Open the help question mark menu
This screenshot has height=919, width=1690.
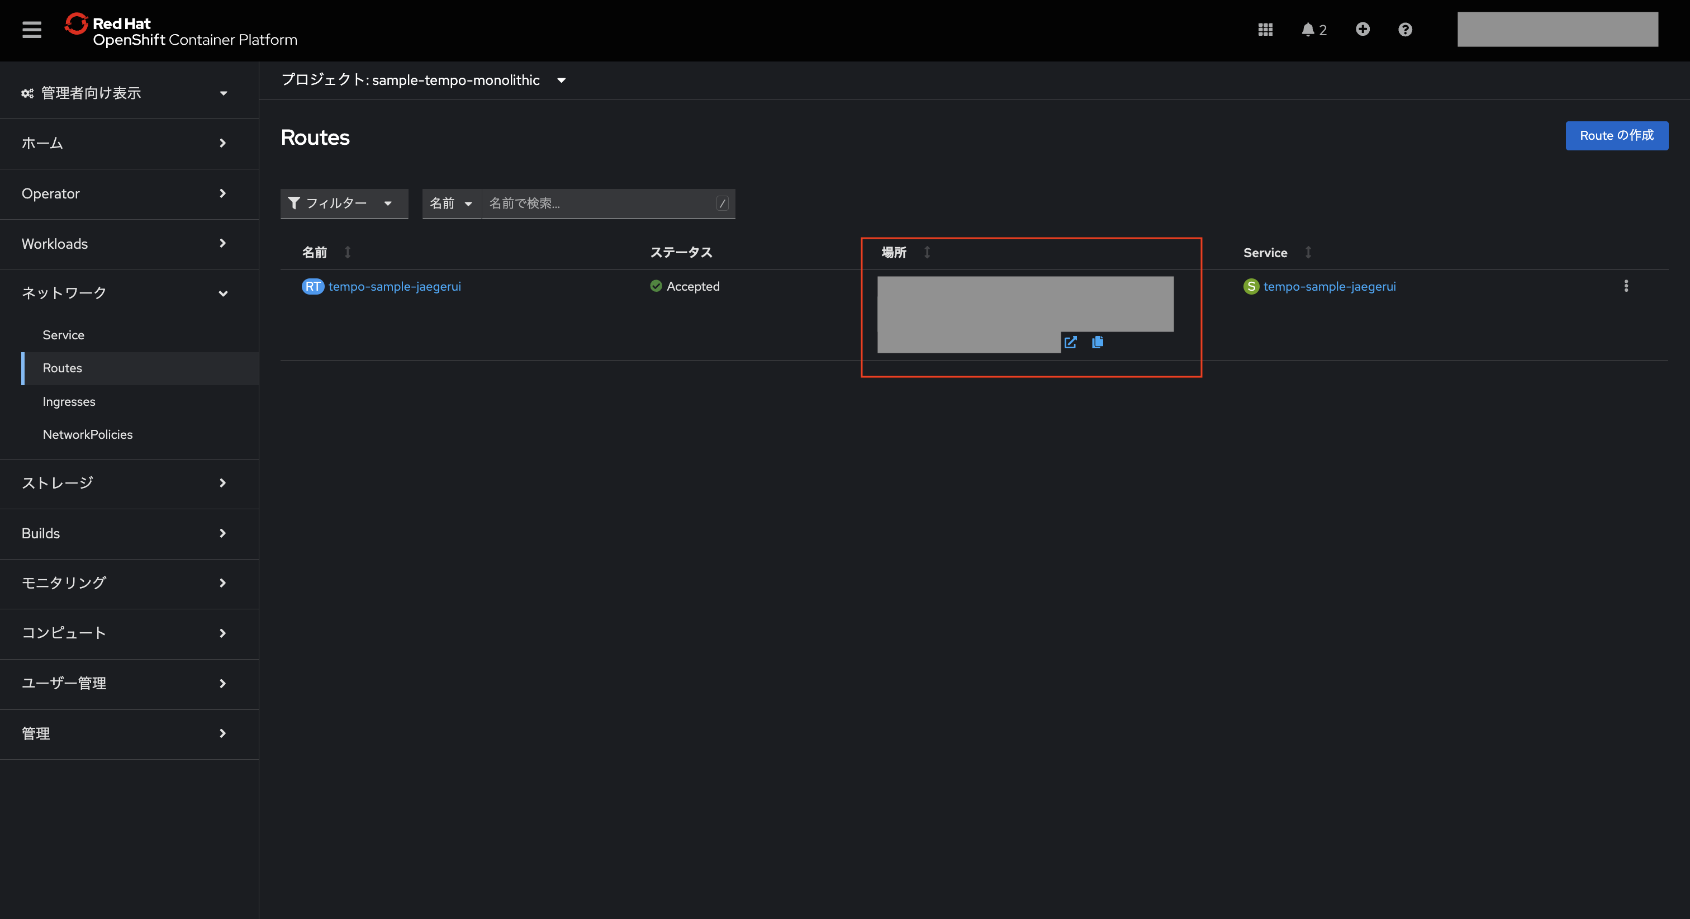[x=1404, y=30]
